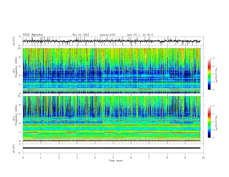Click the ch.2 spectrogram '4' kHz tick label
229x177 pixels.
[x=21, y=123]
